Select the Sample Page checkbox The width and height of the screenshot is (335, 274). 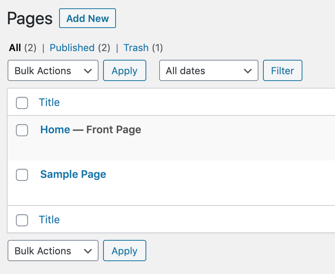tap(22, 175)
